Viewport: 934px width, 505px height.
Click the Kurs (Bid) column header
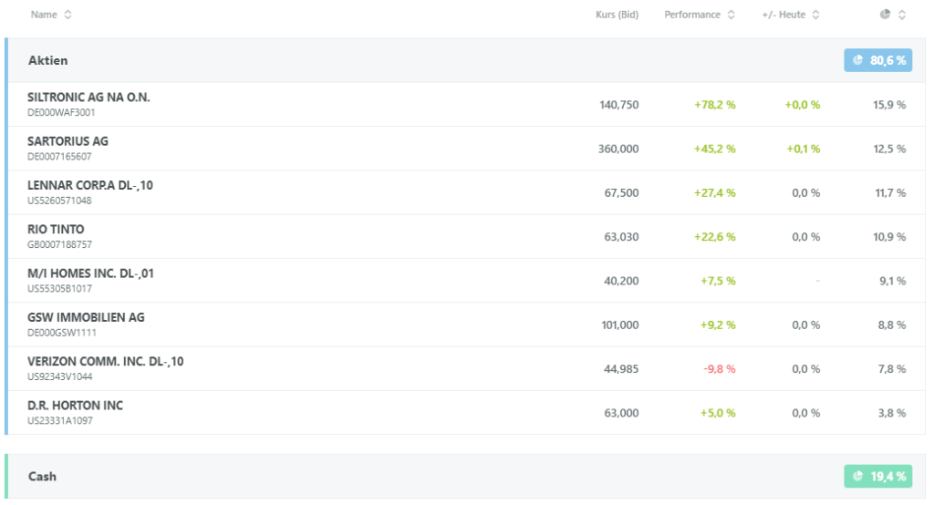[x=617, y=15]
